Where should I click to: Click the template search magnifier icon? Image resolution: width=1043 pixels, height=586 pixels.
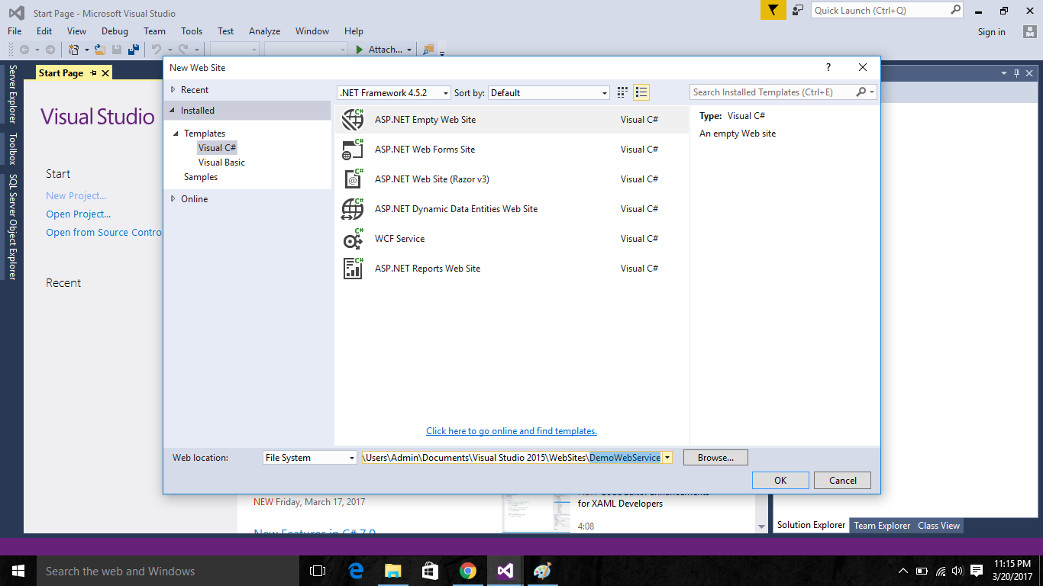[861, 92]
